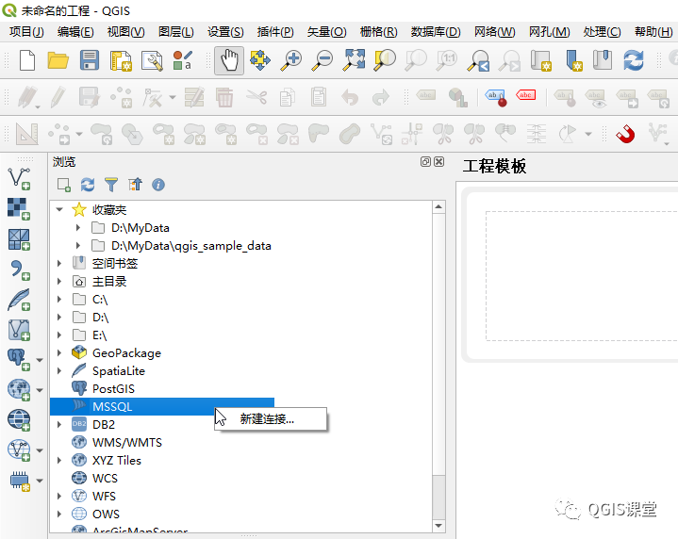678x539 pixels.
Task: Expand the D:\MyData favorites folder
Action: click(x=78, y=227)
